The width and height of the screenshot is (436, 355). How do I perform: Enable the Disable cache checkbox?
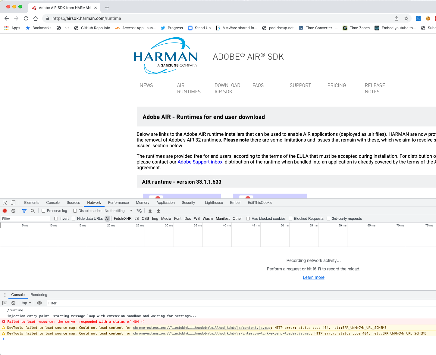click(75, 210)
